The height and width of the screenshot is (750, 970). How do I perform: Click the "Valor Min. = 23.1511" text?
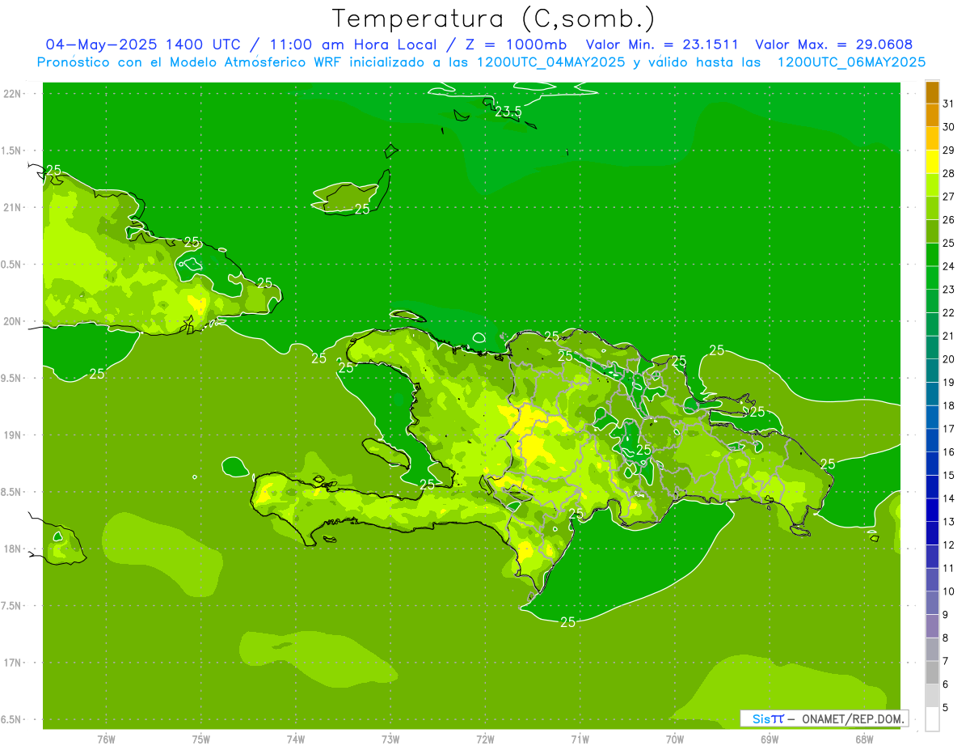[661, 44]
